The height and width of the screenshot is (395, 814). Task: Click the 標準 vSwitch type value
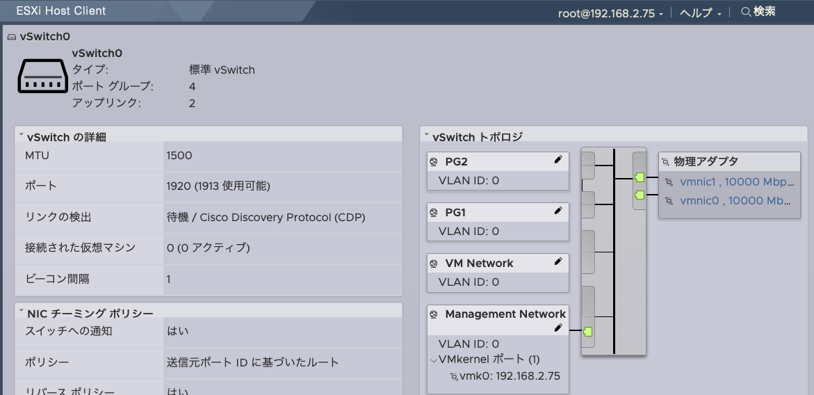tap(222, 70)
